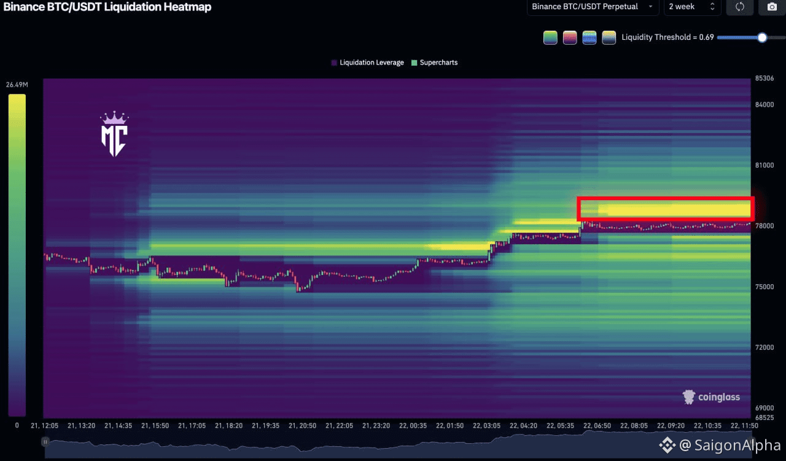Select the yellow-navy color scheme swatch
Viewport: 786px width, 461px height.
pos(609,37)
